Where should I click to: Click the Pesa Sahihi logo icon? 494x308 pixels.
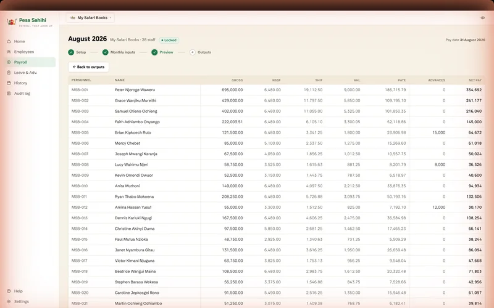click(12, 22)
